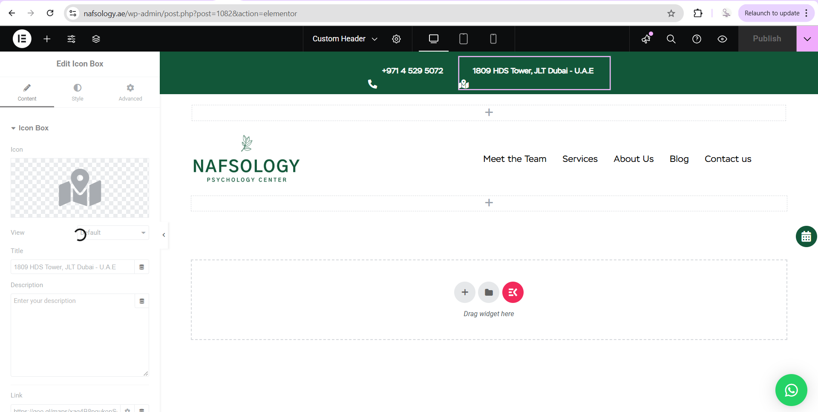818x412 pixels.
Task: Click the Nafsology logo image
Action: (x=246, y=159)
